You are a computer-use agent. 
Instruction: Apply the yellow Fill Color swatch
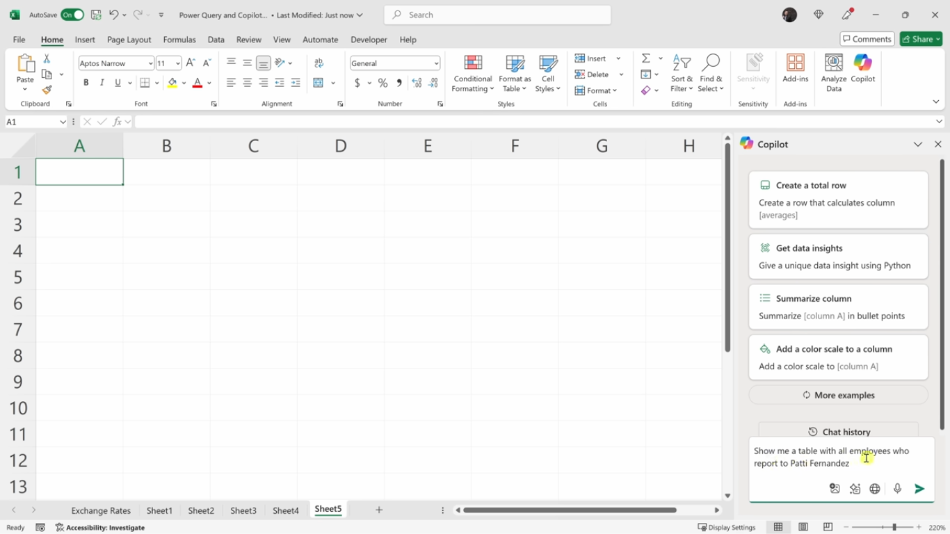coord(172,83)
